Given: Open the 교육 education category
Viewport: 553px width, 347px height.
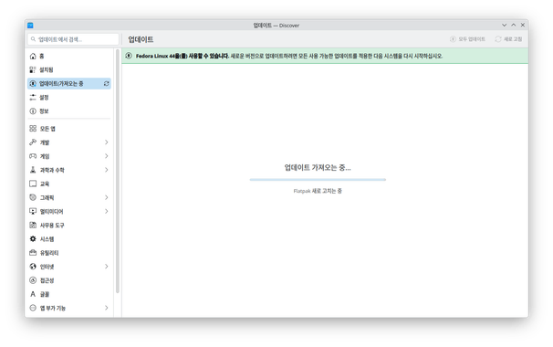Looking at the screenshot, I should tap(69, 184).
